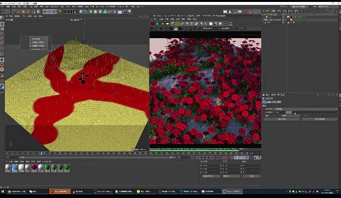Viewport: 341px width, 198px height.
Task: Add a Cube primitive from toolbar
Action: [x=81, y=11]
